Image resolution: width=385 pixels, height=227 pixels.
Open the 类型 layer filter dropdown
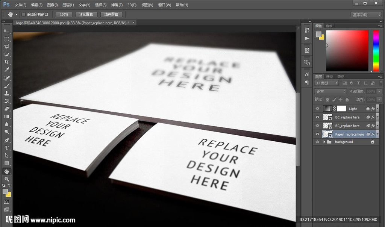(x=327, y=83)
